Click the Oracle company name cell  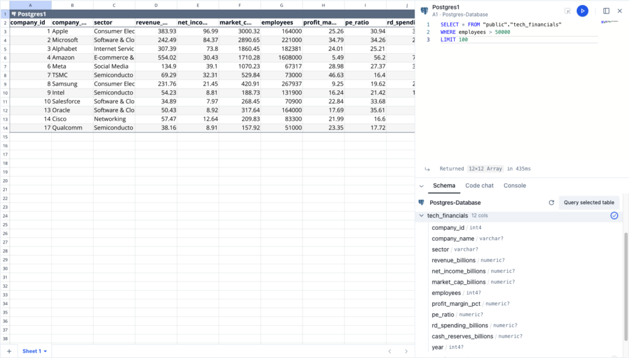72,110
